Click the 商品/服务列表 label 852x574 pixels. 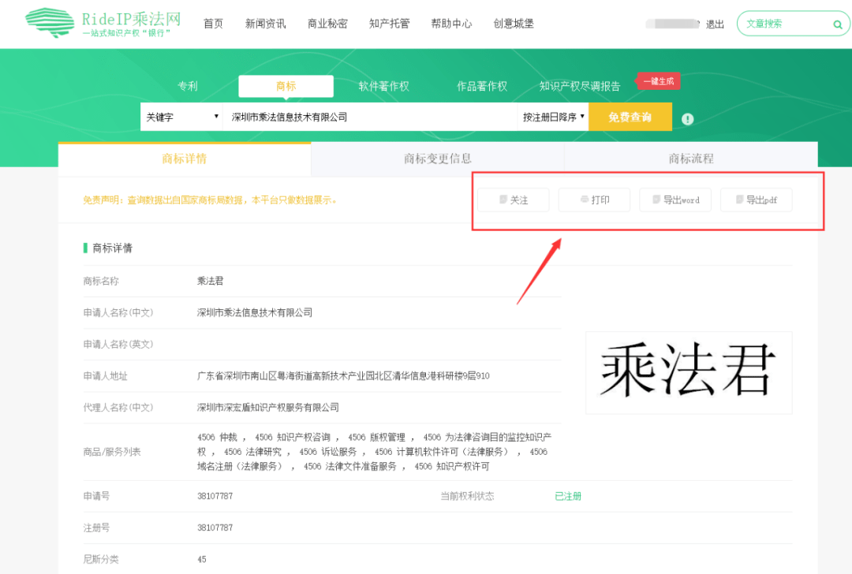[x=112, y=452]
